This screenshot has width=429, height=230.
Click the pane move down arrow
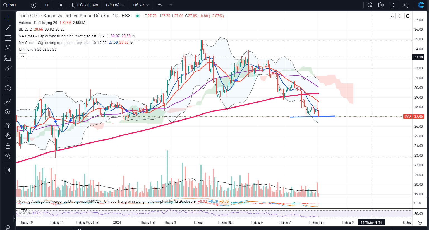pyautogui.click(x=392, y=16)
